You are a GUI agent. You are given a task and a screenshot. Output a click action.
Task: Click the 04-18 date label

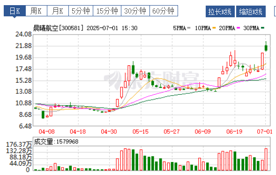pos(78,132)
